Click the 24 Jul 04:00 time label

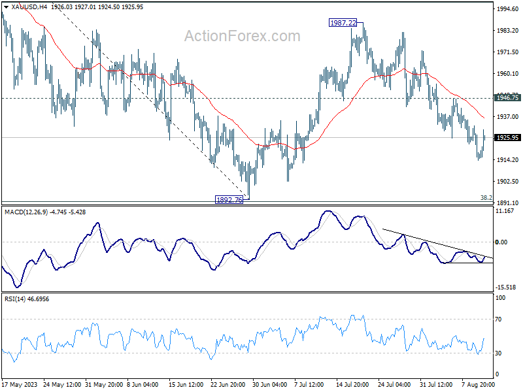coord(394,384)
